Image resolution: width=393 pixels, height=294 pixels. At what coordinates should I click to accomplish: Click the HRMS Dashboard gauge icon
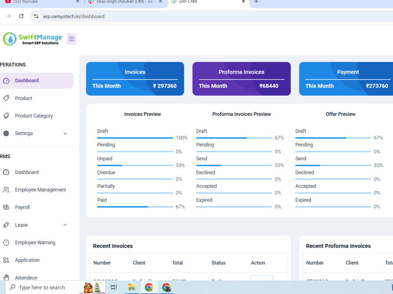(x=6, y=172)
